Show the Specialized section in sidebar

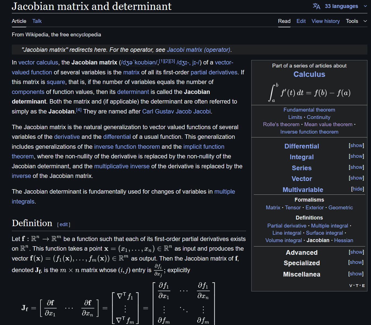pyautogui.click(x=356, y=262)
